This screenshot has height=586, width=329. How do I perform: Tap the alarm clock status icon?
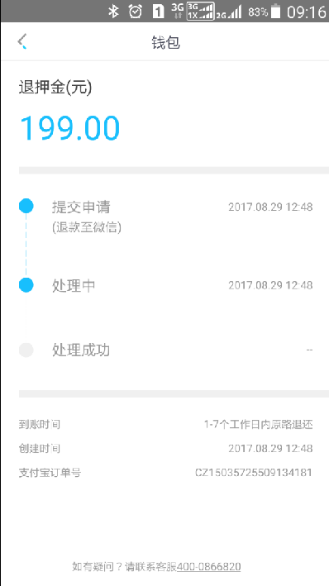tap(135, 12)
